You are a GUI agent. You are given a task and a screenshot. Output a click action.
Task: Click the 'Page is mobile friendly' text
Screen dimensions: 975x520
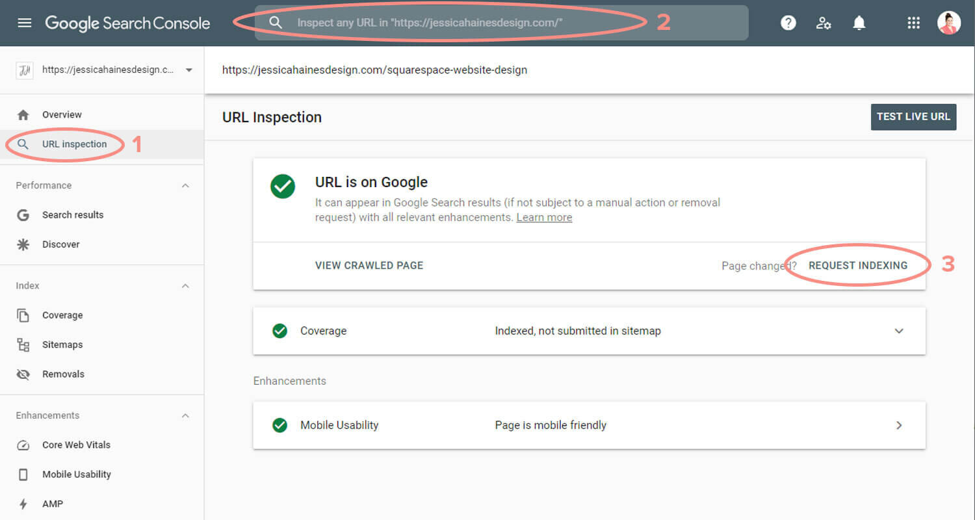(x=551, y=425)
